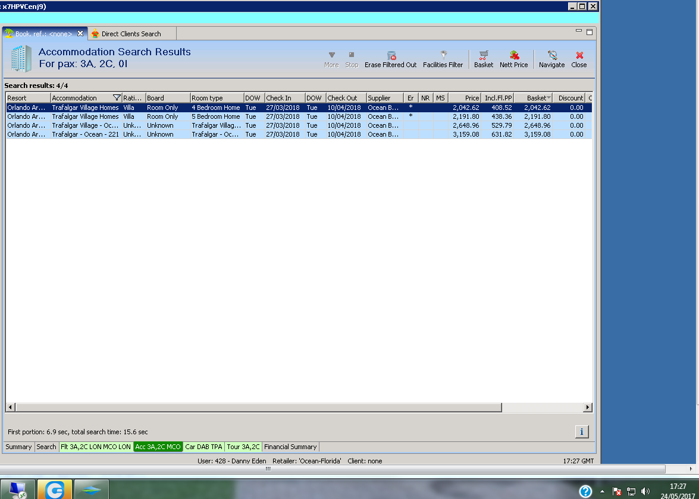Sort by Check In column header
Viewport: 699px width, 499px height.
click(285, 98)
